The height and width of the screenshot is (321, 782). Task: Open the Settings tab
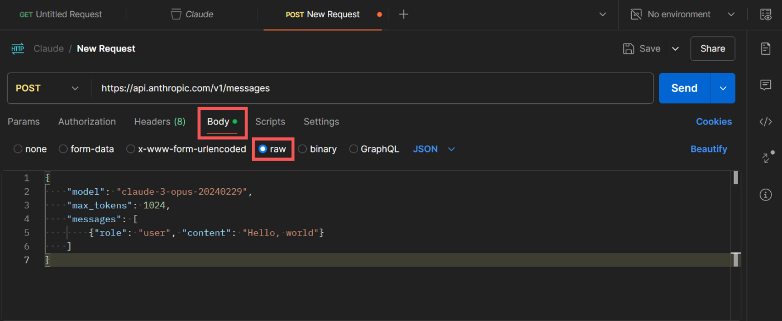[321, 122]
